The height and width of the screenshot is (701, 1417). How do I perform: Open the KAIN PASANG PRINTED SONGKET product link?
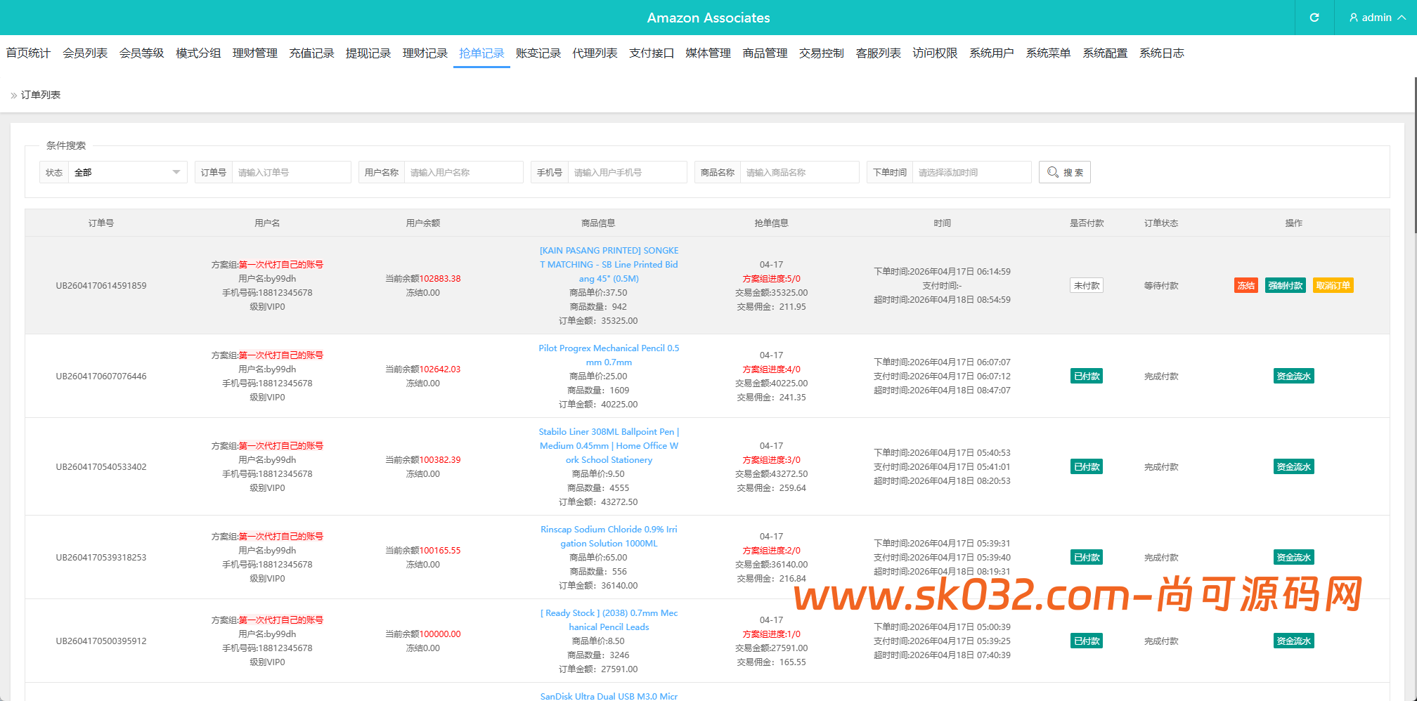point(609,264)
